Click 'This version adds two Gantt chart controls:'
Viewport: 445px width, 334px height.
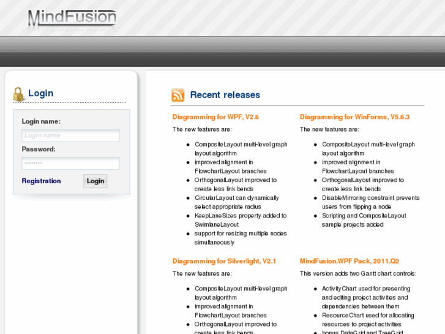358,274
